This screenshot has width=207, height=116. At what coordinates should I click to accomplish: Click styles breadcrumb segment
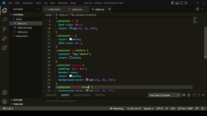(x=48, y=15)
